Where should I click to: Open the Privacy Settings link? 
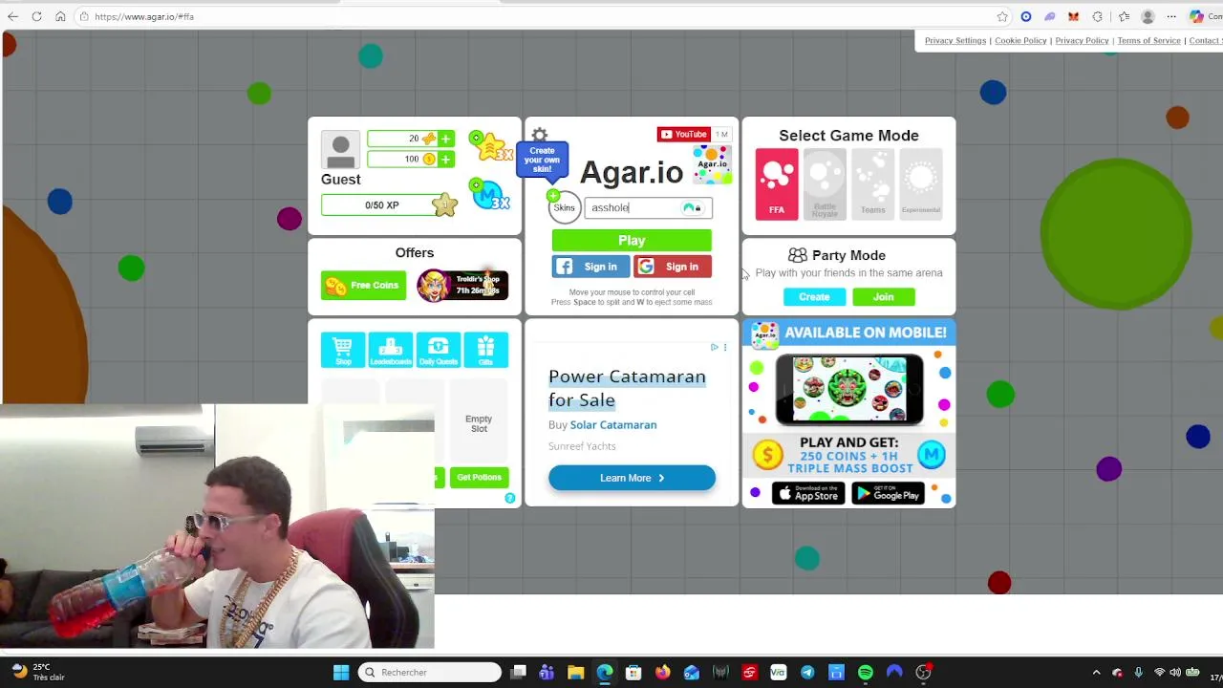tap(955, 41)
